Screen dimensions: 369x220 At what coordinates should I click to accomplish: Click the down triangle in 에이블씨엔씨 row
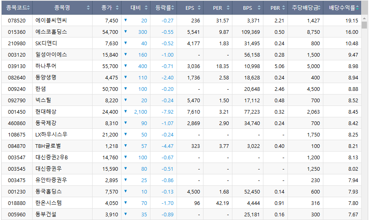126,20
